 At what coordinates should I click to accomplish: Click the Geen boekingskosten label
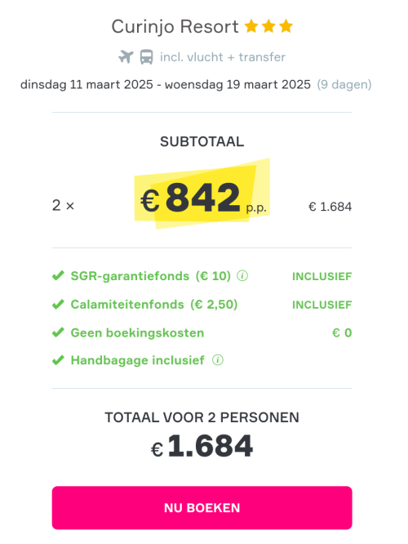point(137,332)
